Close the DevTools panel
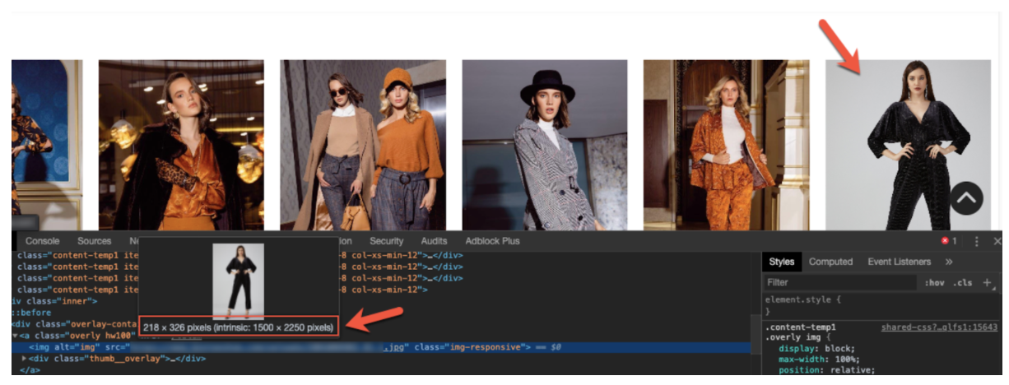Screen dimensions: 1009x385 [x=997, y=241]
